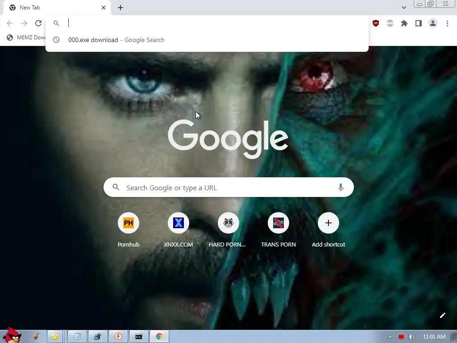This screenshot has height=343, width=457.
Task: Open Start menu with Angry Birds orb
Action: 12,335
